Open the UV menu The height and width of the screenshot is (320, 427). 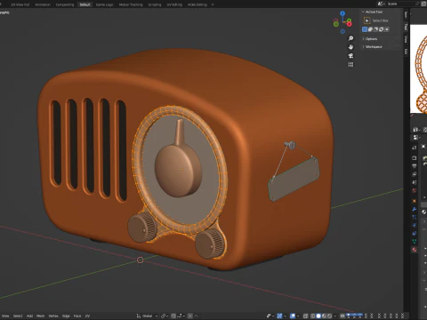click(x=87, y=316)
